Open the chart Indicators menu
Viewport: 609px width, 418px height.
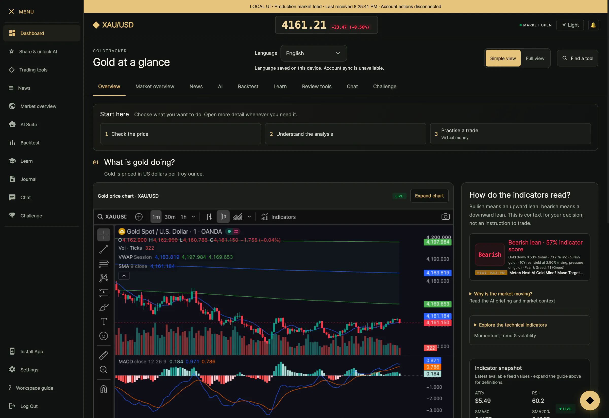coord(279,217)
